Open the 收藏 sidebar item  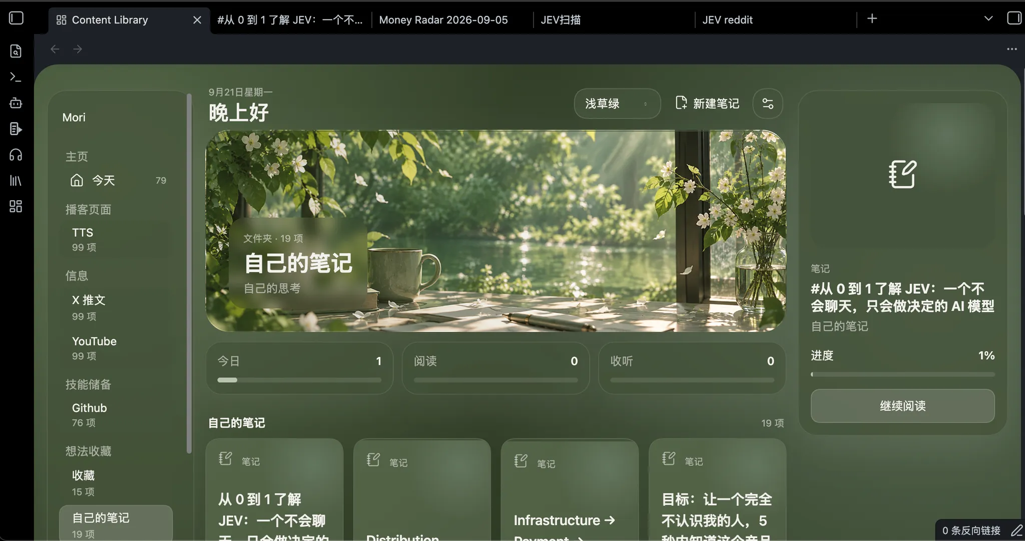[116, 482]
